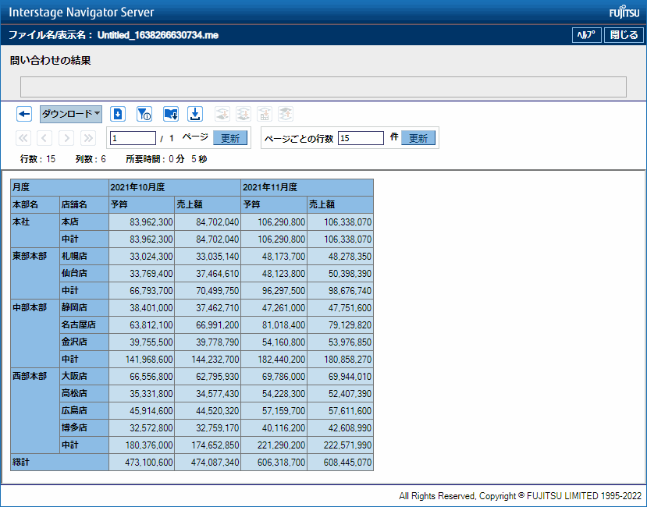
Task: Open the ヘルプ help button
Action: (586, 35)
